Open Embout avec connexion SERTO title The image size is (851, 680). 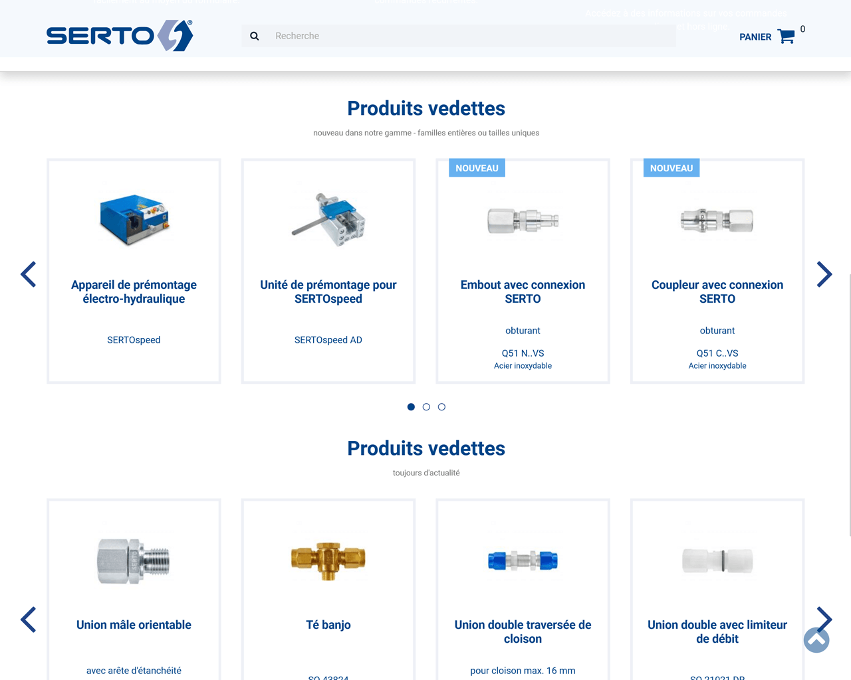coord(523,292)
